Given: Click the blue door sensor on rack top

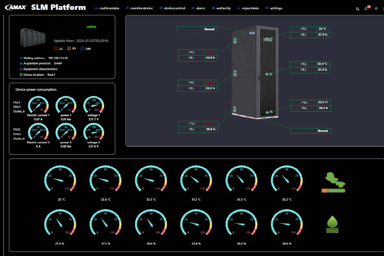Looking at the screenshot, I should pos(252,33).
